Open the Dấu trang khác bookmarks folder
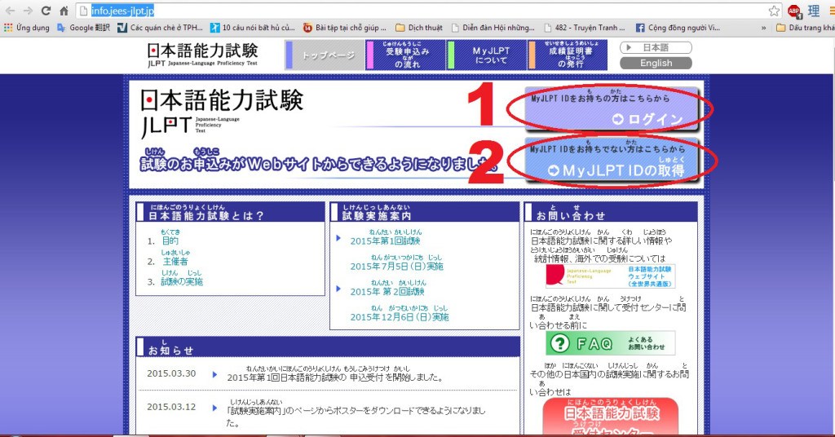The image size is (835, 437). click(x=805, y=28)
